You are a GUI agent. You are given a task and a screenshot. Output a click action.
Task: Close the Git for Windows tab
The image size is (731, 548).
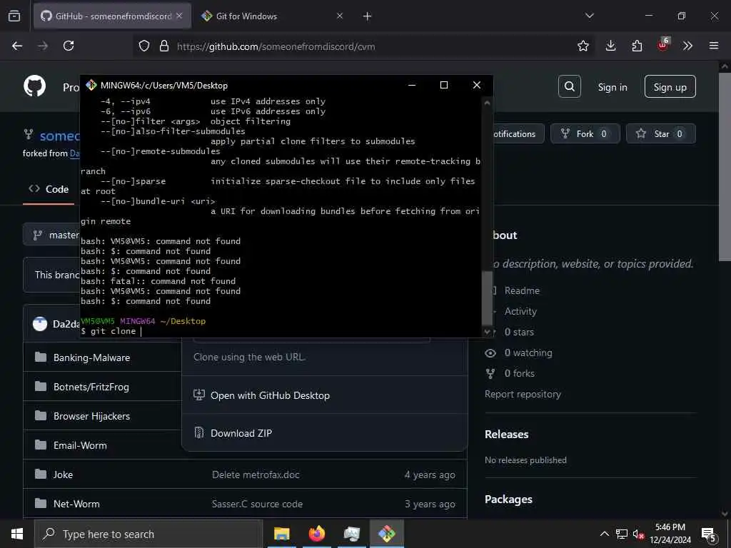[340, 16]
